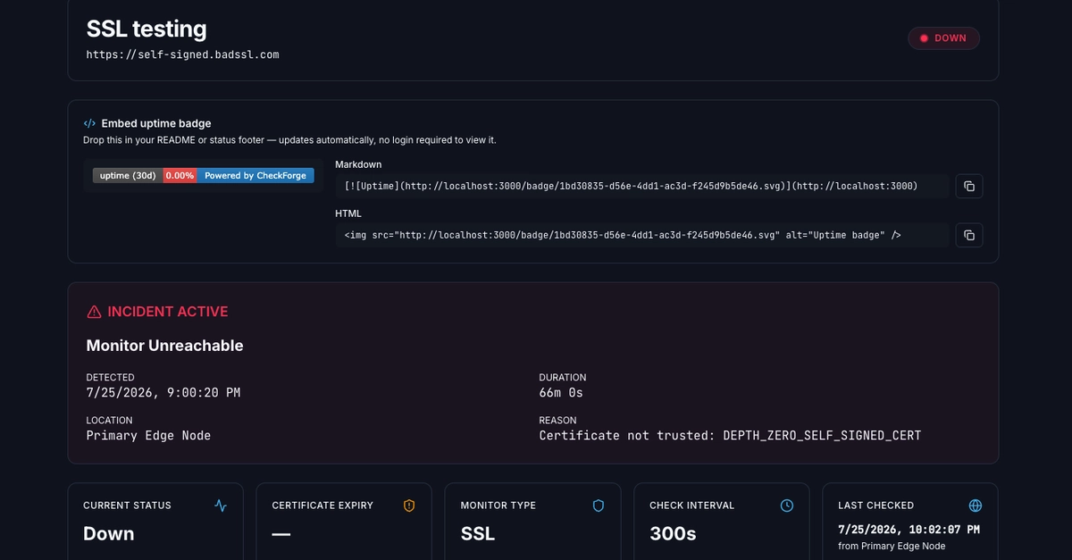Click the pulse icon in Current Status card
1072x560 pixels.
(x=221, y=506)
